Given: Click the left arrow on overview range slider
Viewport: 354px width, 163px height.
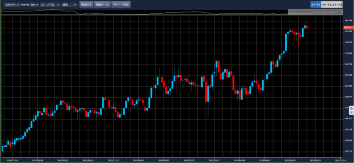Looking at the screenshot, I should point(289,12).
